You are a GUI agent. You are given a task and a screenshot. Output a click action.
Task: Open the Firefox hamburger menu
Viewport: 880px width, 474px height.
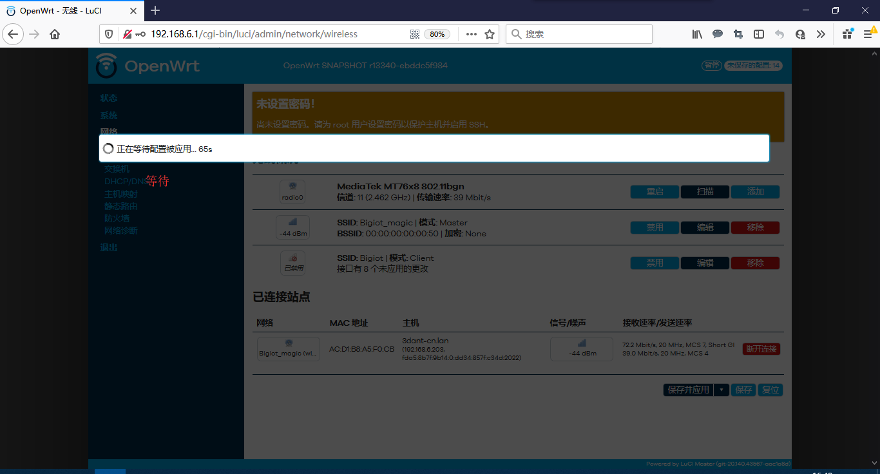(x=867, y=34)
